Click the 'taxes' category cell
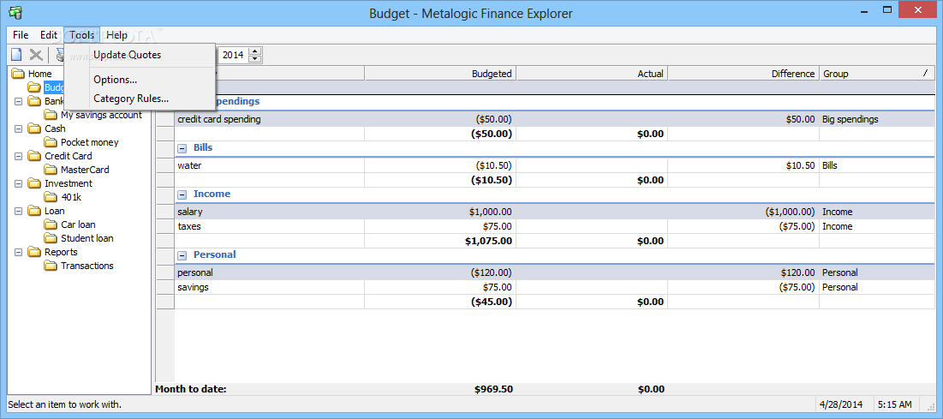This screenshot has width=943, height=419. tap(270, 226)
